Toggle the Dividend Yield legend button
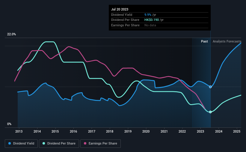The width and height of the screenshot is (246, 152). pyautogui.click(x=21, y=144)
